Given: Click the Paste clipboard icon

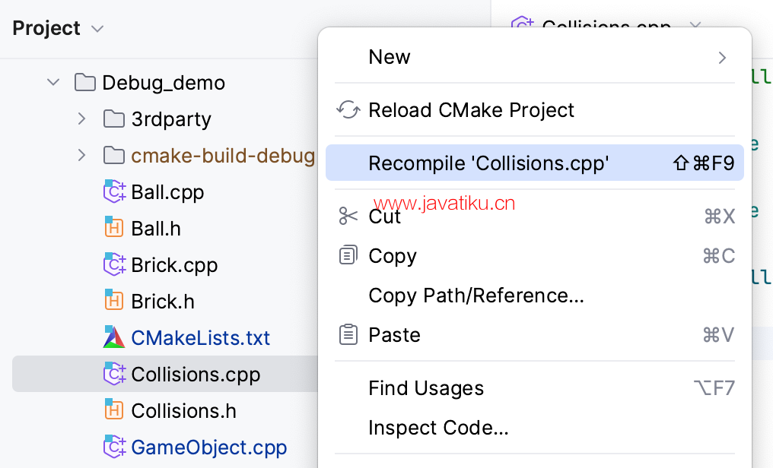Looking at the screenshot, I should pos(348,334).
